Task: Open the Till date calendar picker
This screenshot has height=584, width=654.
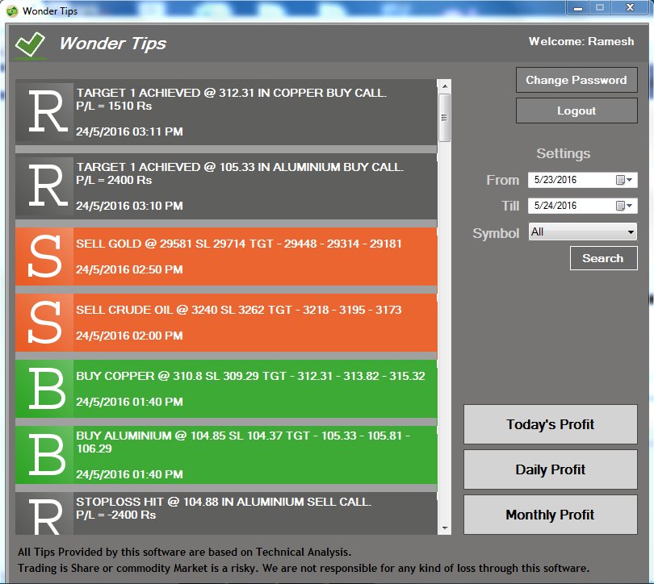Action: pos(624,206)
